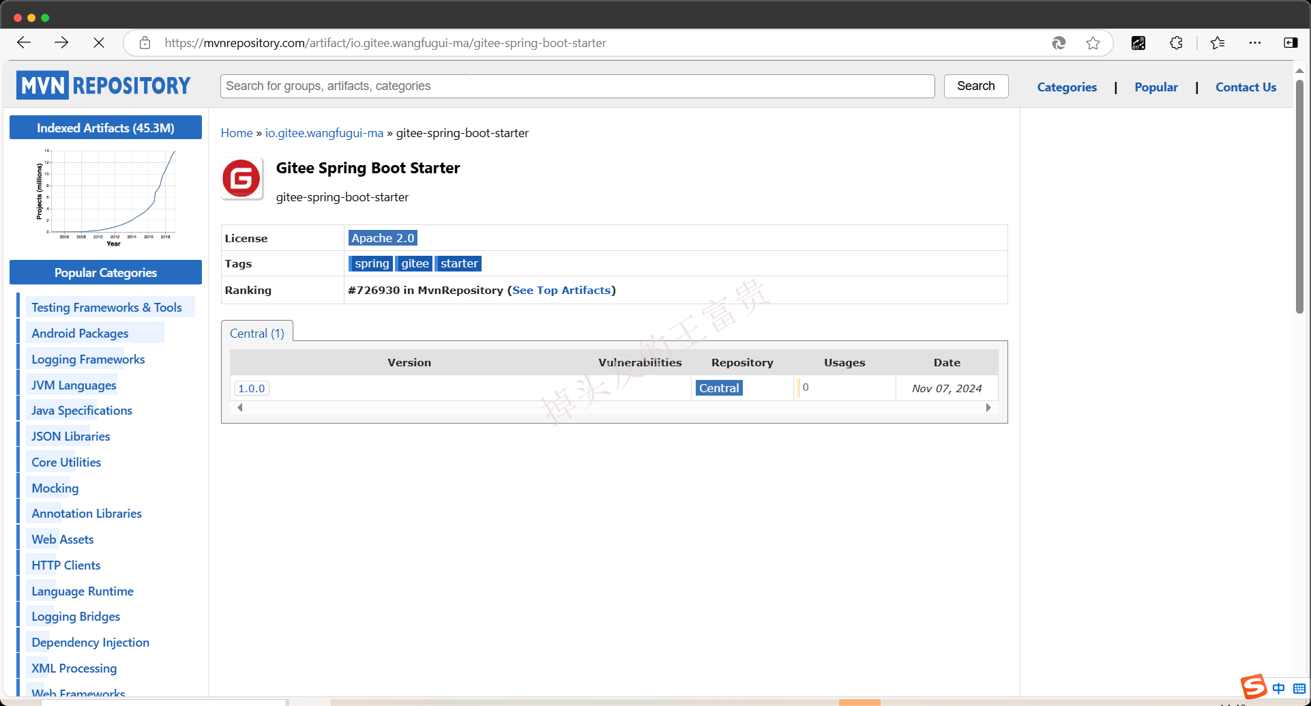Click the Version column header
Image resolution: width=1311 pixels, height=706 pixels.
click(409, 363)
